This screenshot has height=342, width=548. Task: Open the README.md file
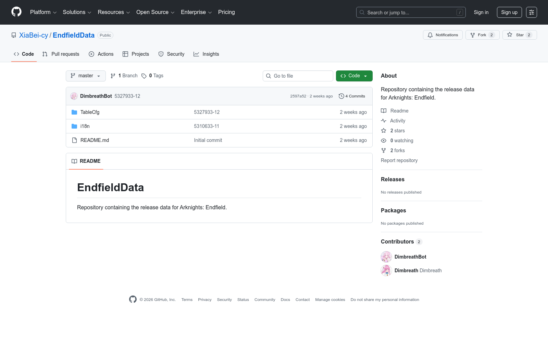point(95,140)
